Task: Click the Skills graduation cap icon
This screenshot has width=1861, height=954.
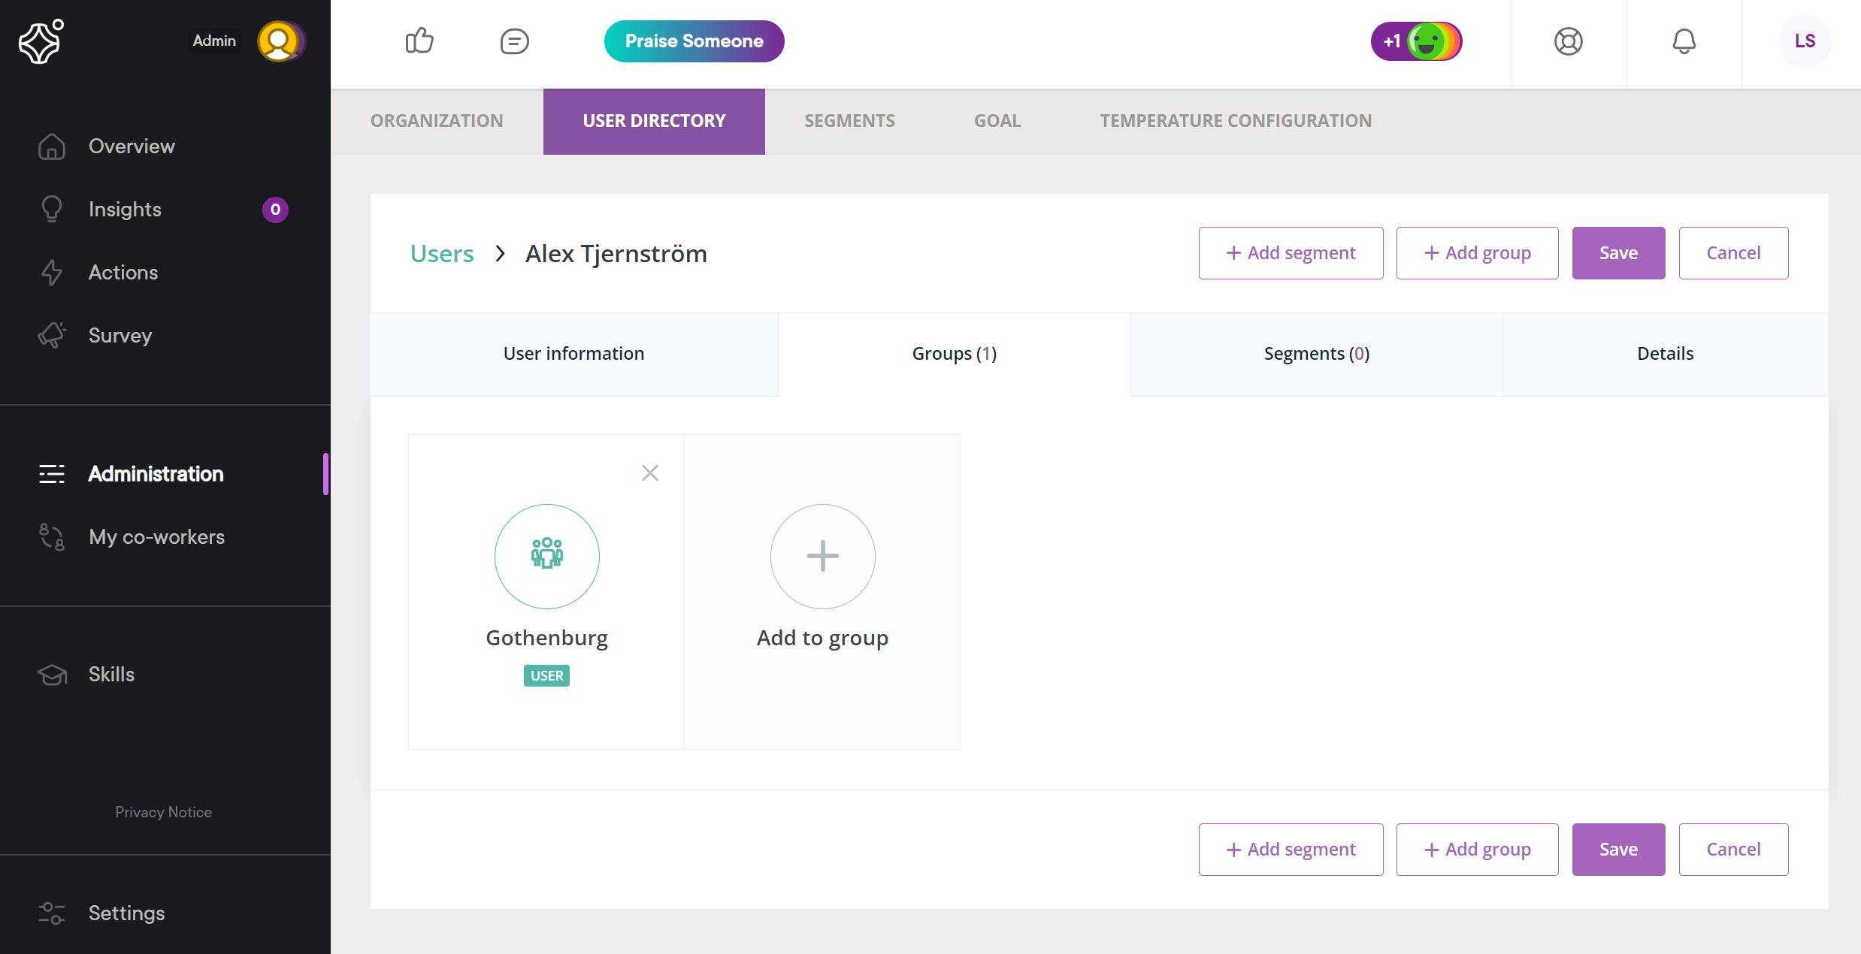Action: click(x=52, y=675)
